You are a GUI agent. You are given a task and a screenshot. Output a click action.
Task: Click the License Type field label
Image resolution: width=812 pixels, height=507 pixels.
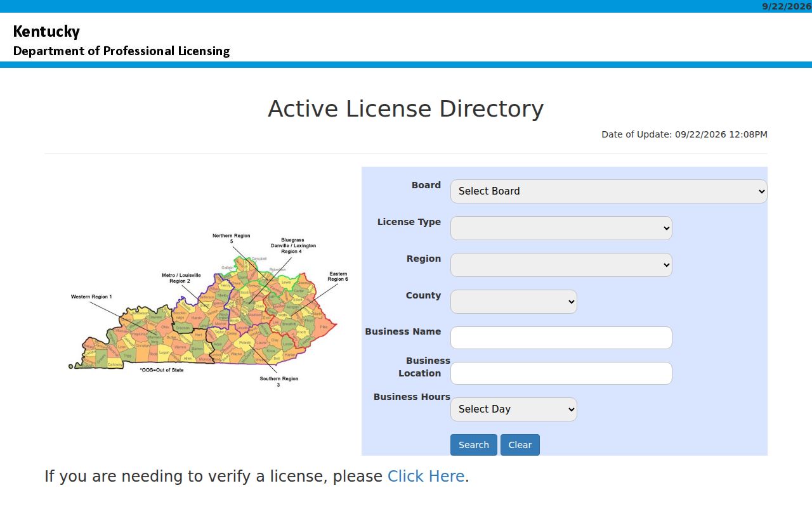[x=409, y=222]
